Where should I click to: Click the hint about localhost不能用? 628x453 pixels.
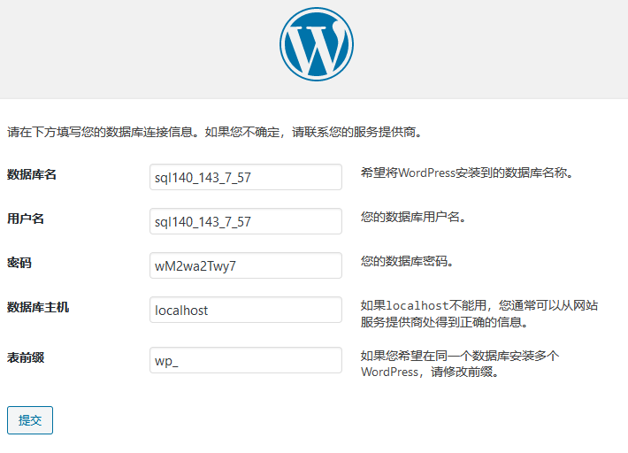[479, 313]
